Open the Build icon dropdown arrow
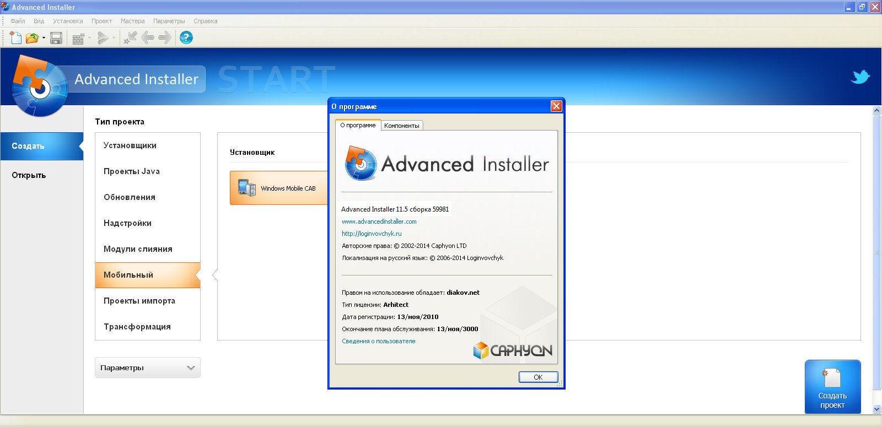Viewport: 882px width, 427px height. pyautogui.click(x=90, y=38)
